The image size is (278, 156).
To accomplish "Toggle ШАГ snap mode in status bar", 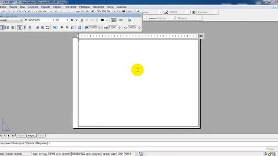I will [x=35, y=154].
